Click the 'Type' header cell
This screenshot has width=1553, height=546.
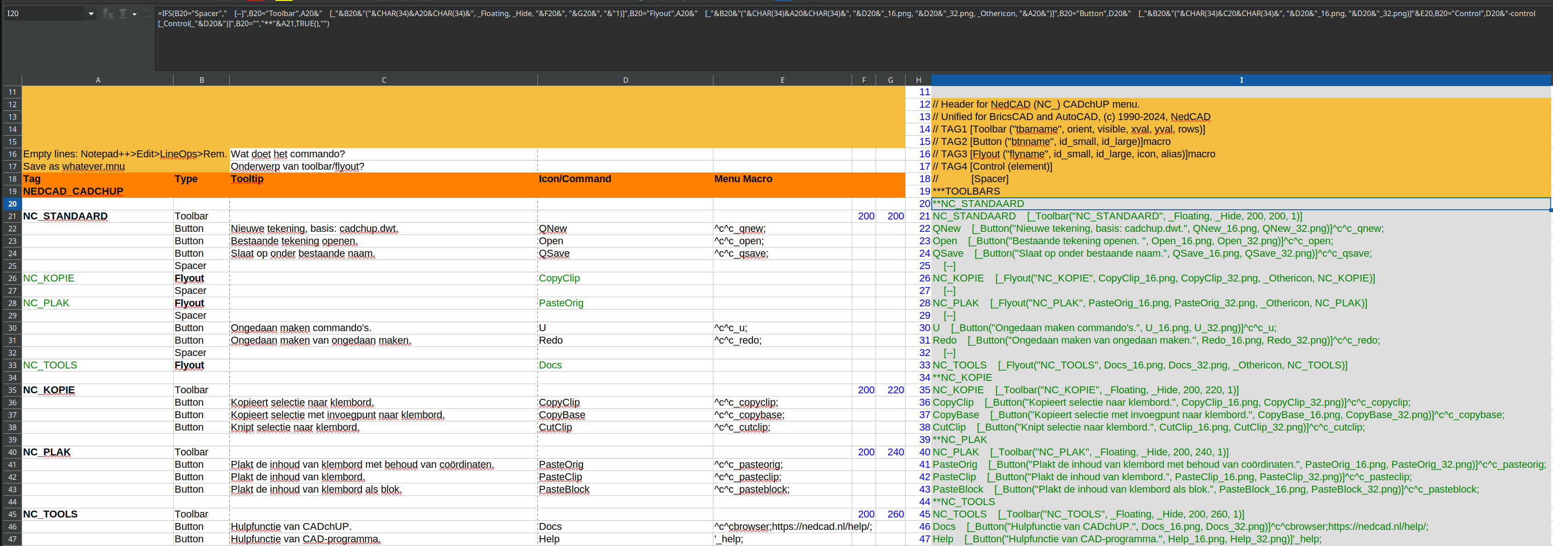(x=201, y=179)
